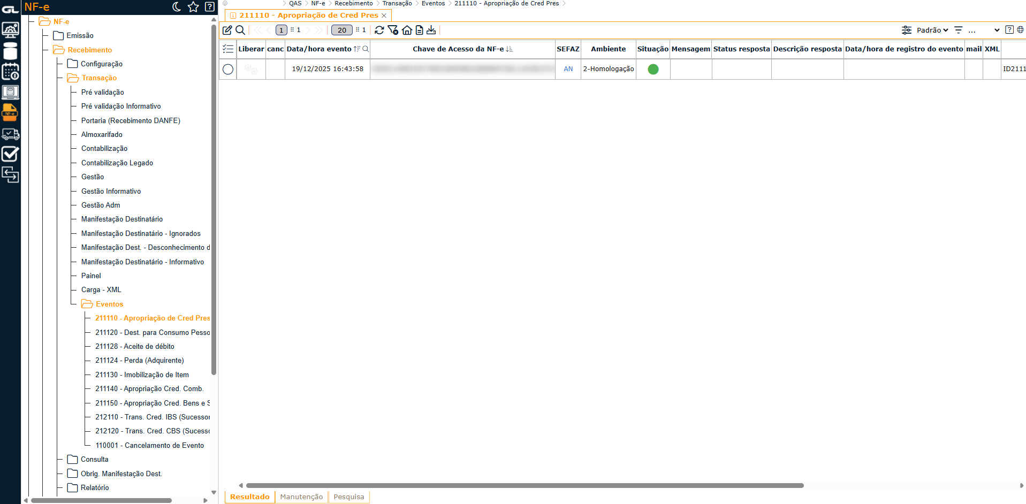Switch to the Manutenção tab

tap(301, 497)
